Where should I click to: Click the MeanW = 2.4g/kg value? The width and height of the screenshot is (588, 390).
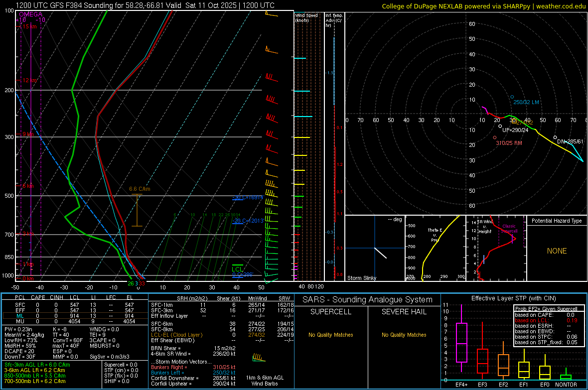24,335
